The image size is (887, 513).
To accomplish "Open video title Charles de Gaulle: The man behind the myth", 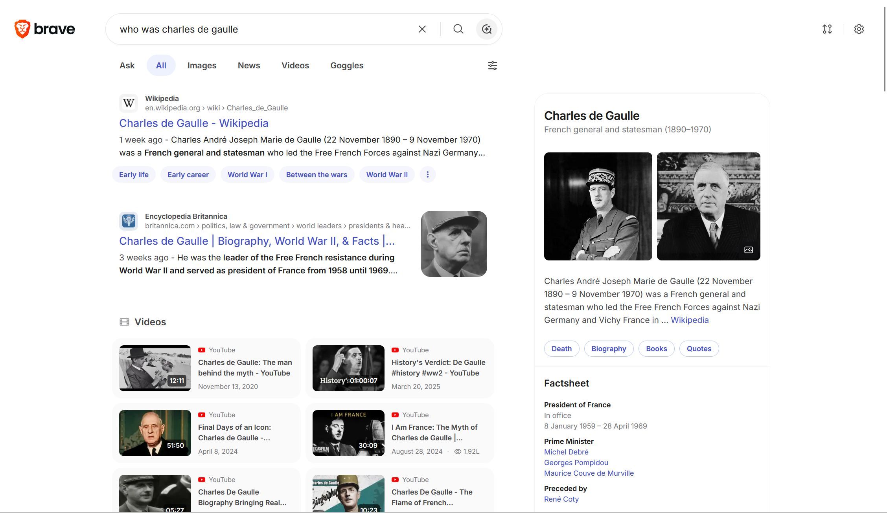I will click(x=245, y=368).
